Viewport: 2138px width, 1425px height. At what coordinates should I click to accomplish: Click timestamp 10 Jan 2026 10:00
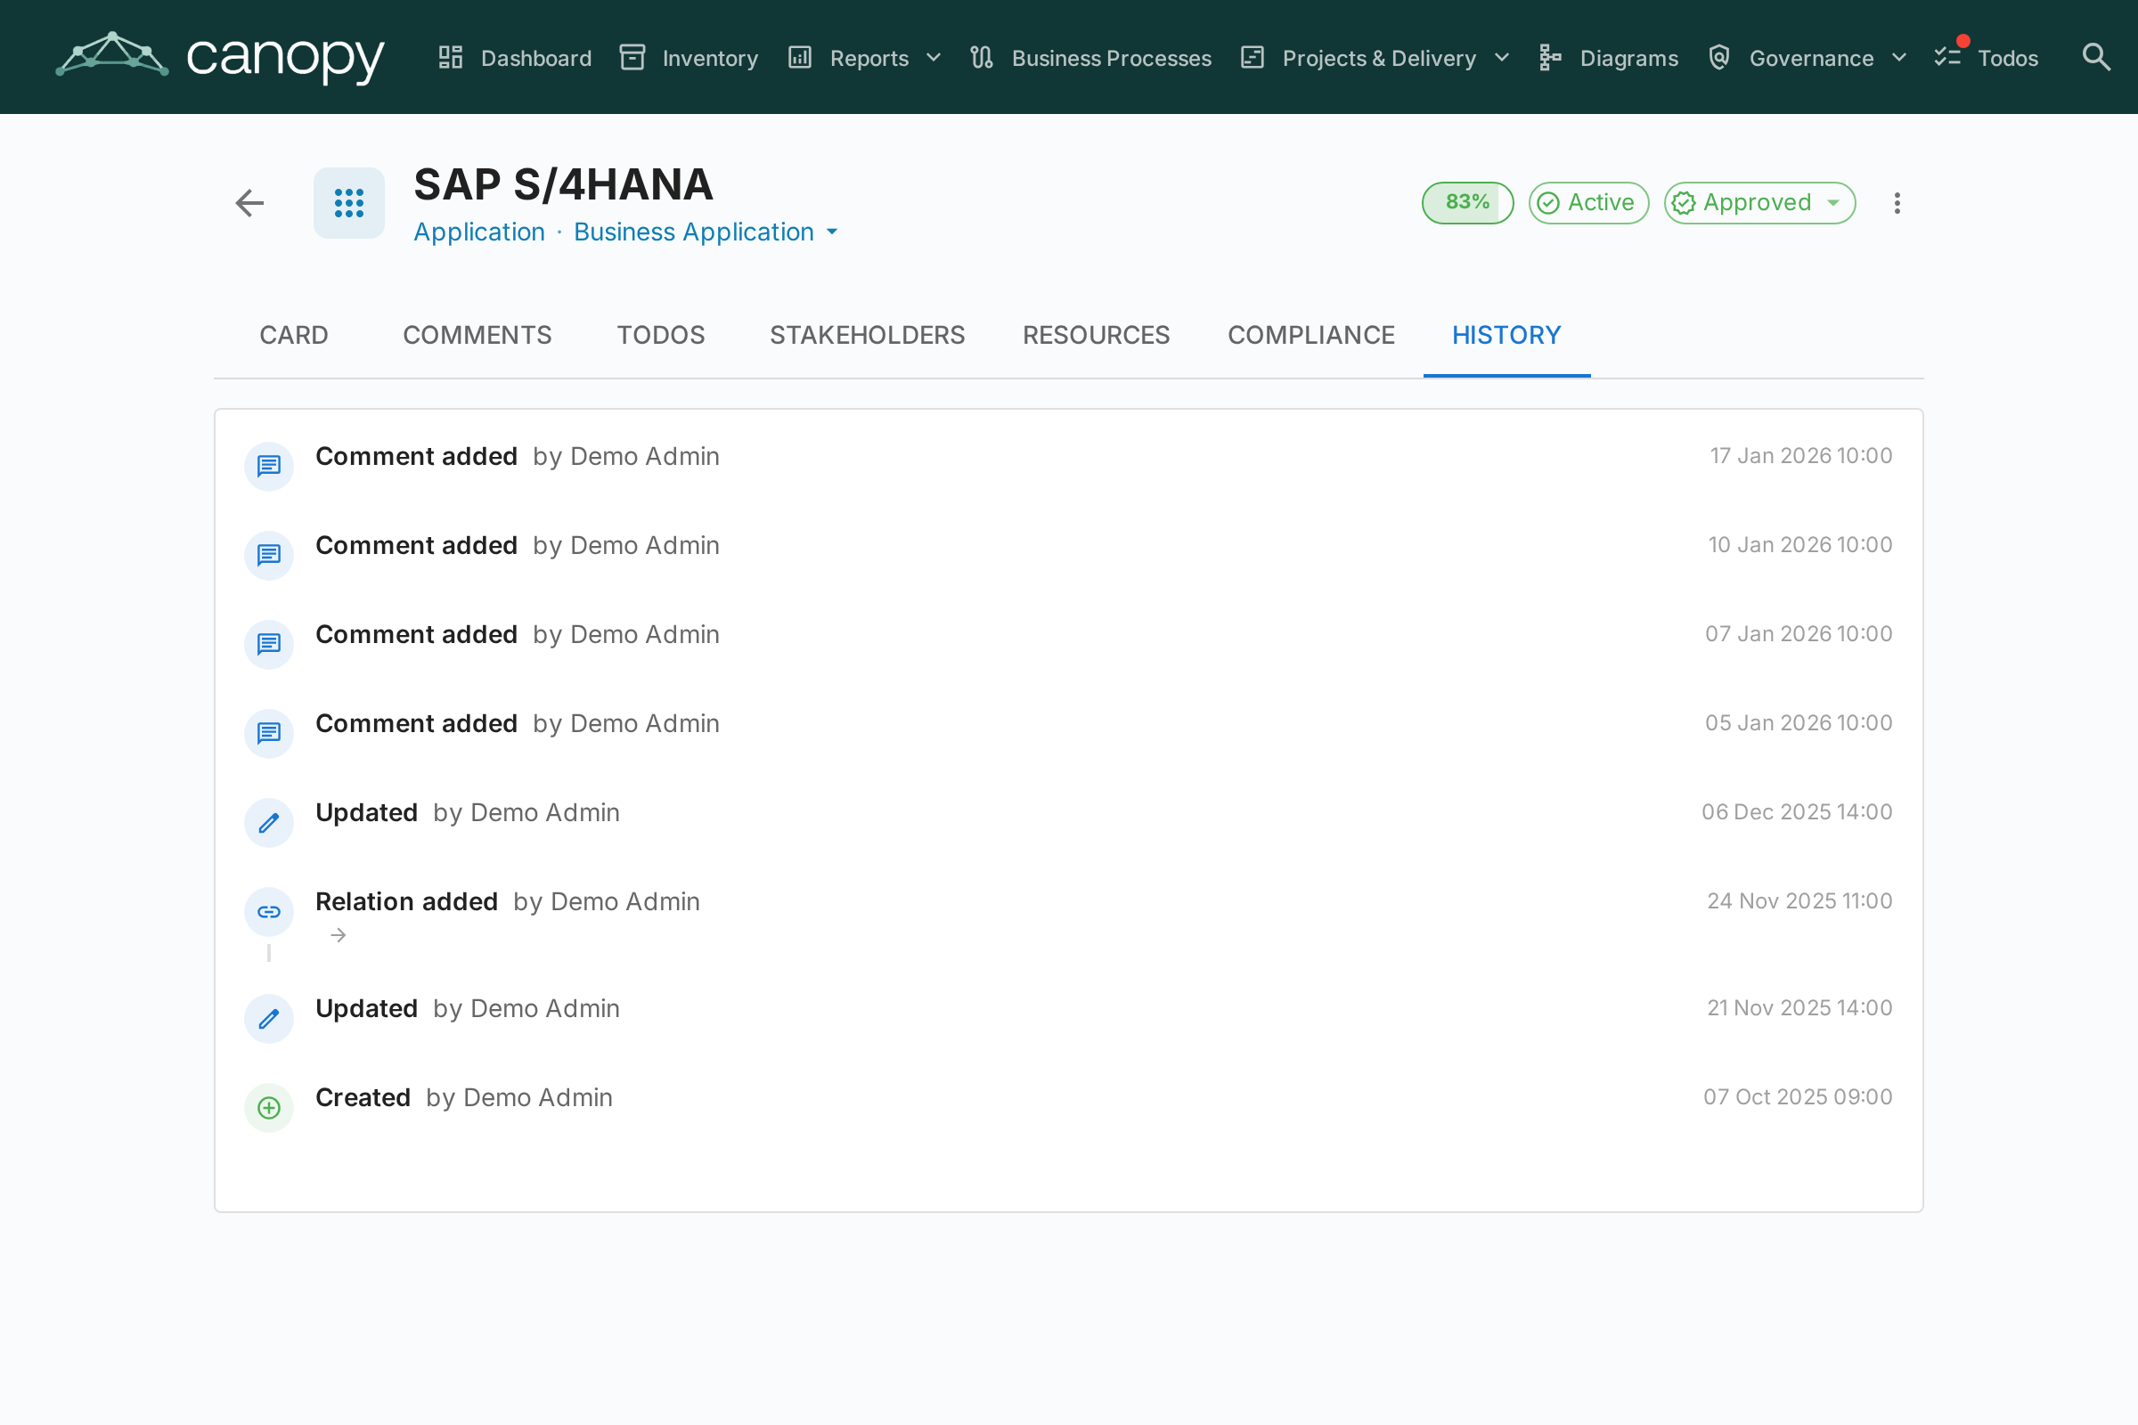tap(1799, 544)
